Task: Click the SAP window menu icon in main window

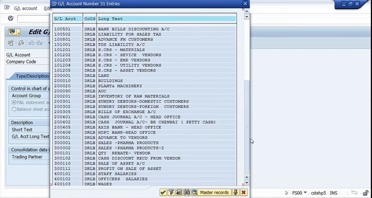Action: [x=7, y=8]
